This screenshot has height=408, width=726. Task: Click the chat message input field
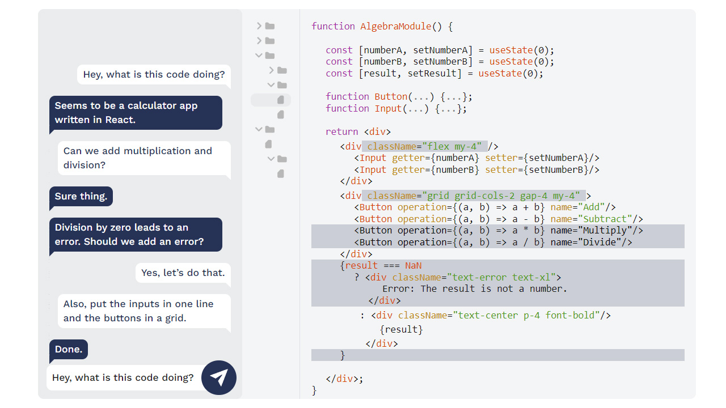click(123, 377)
